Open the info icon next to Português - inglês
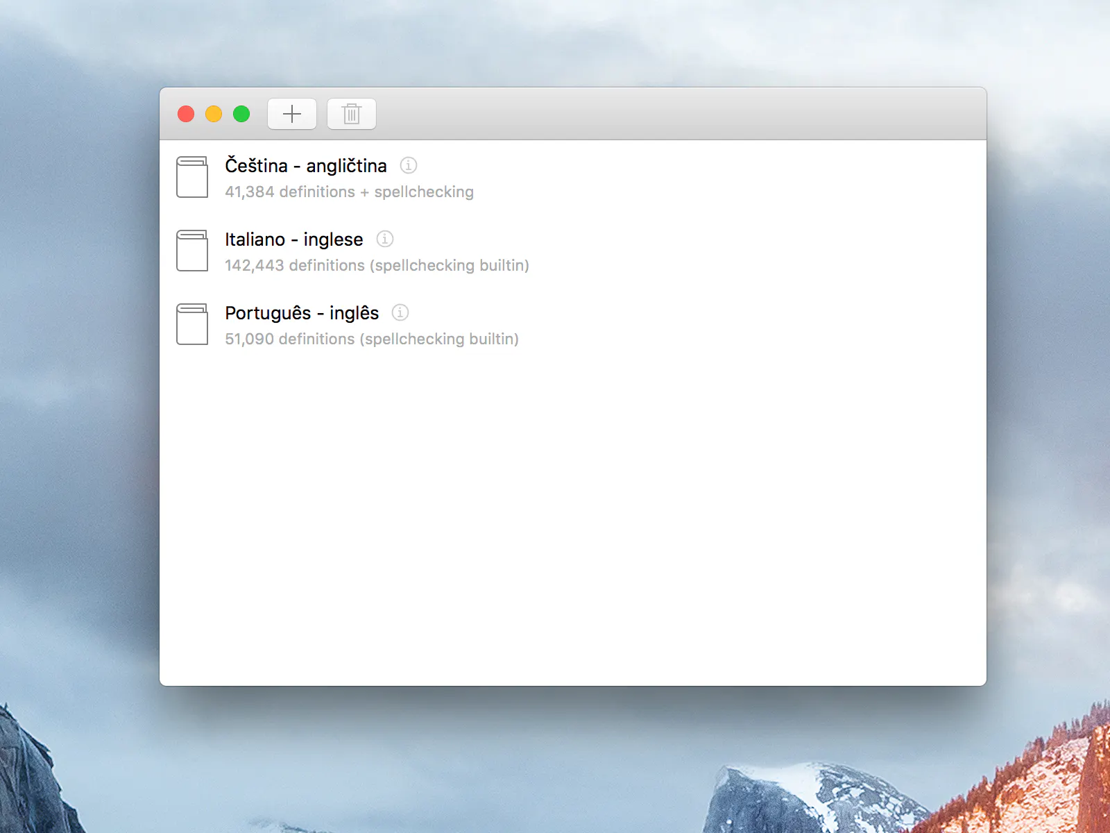 [x=400, y=312]
